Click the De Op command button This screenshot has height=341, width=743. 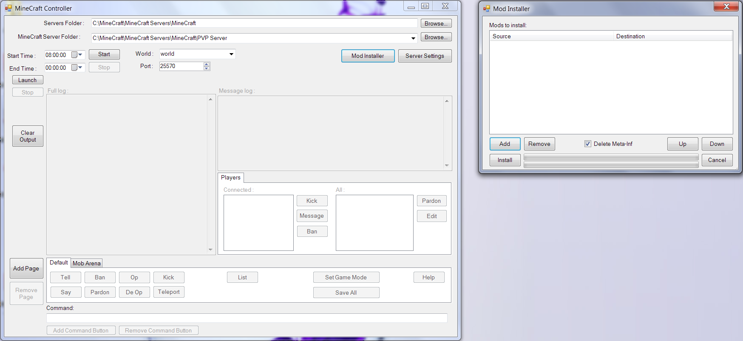point(134,292)
